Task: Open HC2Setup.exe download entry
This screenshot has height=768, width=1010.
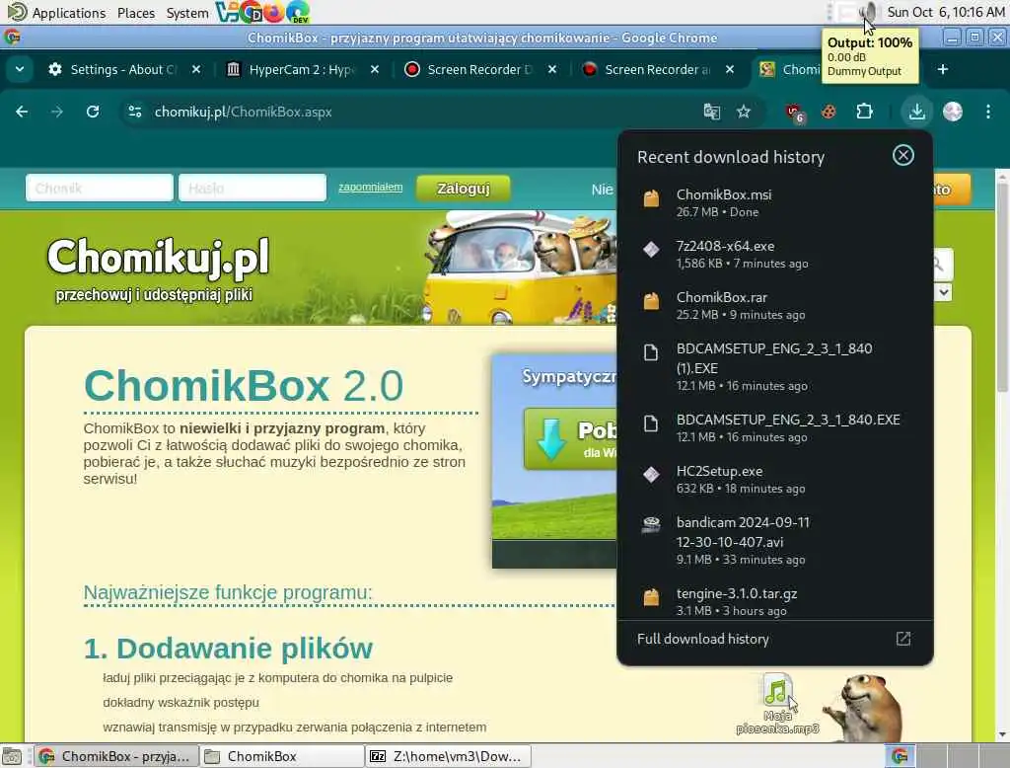Action: [775, 479]
